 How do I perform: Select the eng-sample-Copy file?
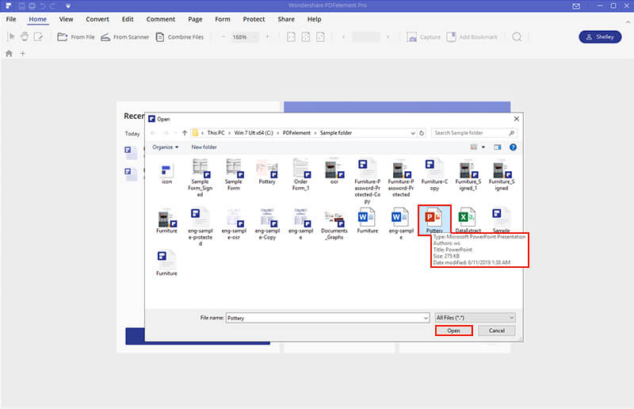(267, 224)
